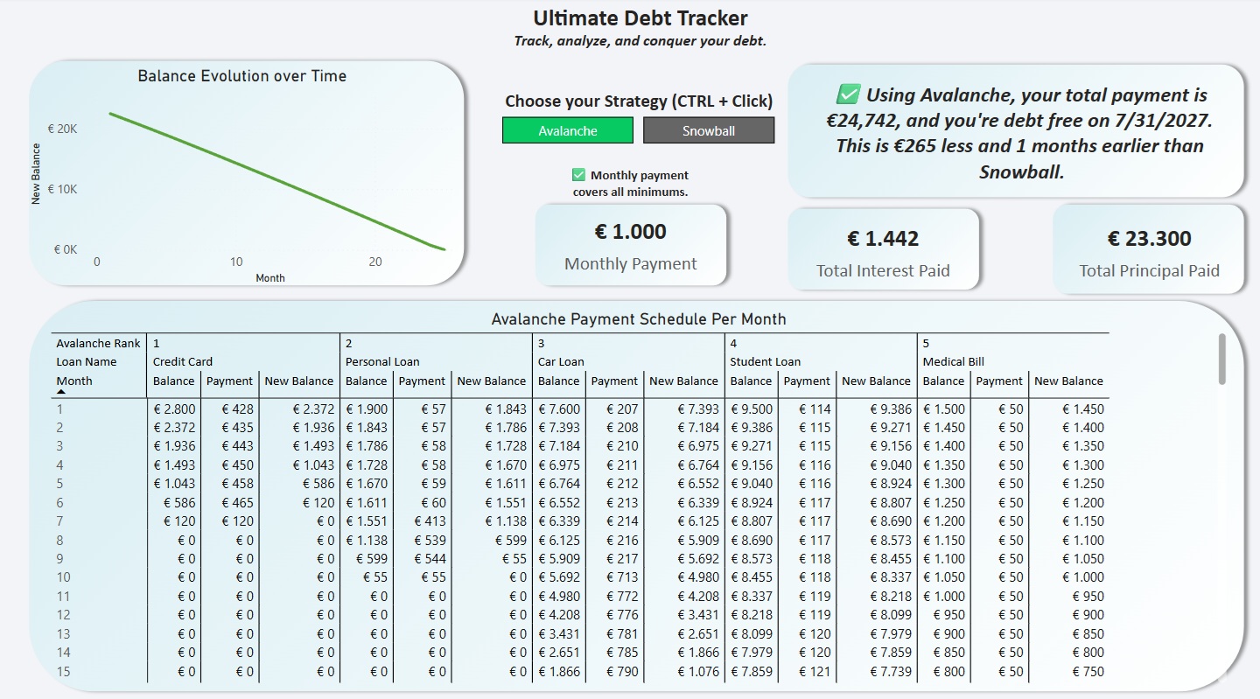Click the Balance Evolution over Time chart title
The height and width of the screenshot is (699, 1260).
click(242, 76)
